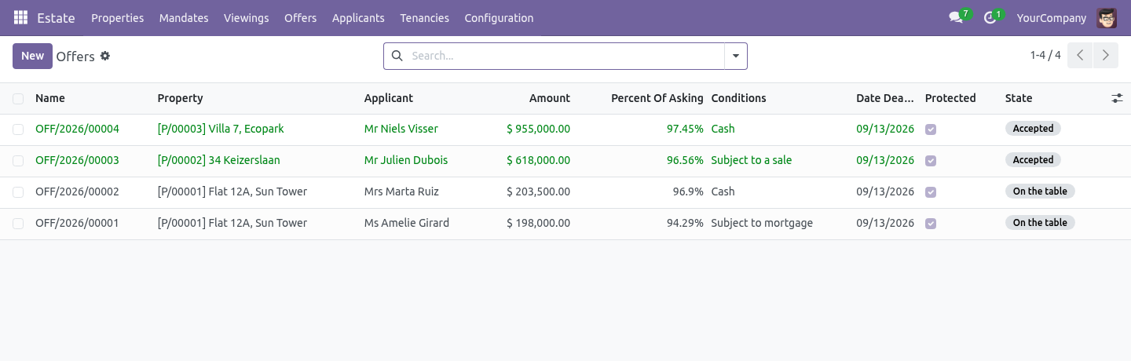Select row OFF/2026/00001 checkbox
This screenshot has height=361, width=1131.
tap(18, 223)
